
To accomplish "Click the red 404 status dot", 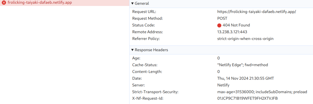I will click(x=219, y=25).
